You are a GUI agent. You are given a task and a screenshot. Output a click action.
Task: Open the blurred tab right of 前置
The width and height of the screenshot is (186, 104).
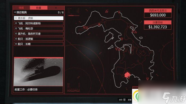coord(56,8)
